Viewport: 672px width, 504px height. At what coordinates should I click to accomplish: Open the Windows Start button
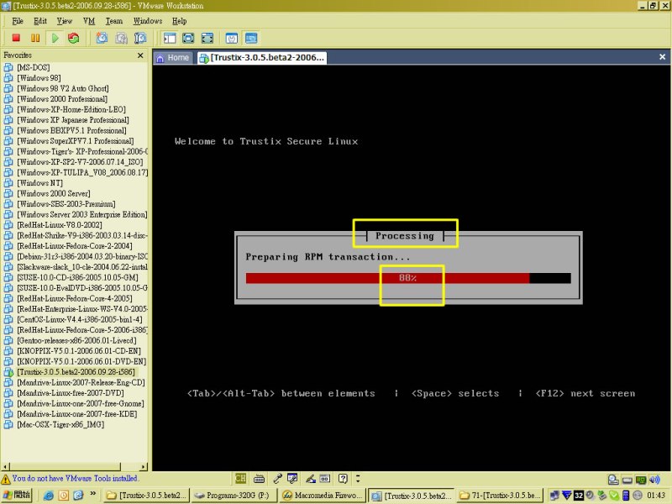[17, 495]
